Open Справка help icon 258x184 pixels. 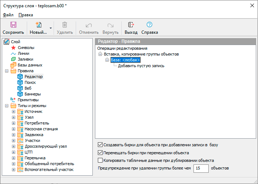pos(149,25)
